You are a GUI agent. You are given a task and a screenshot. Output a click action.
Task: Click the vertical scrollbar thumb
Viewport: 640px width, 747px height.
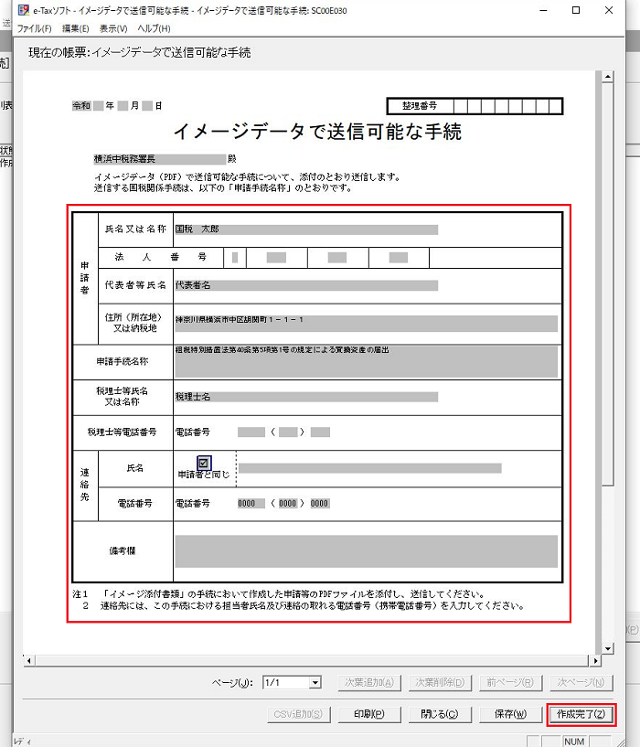pyautogui.click(x=607, y=284)
